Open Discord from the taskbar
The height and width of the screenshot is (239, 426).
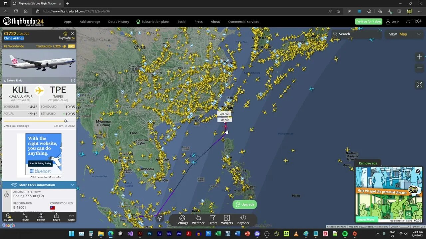tap(257, 234)
